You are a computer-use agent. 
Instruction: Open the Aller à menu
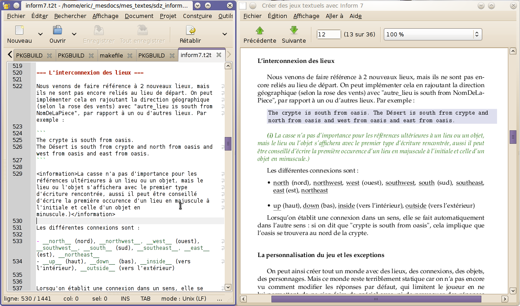(x=334, y=16)
